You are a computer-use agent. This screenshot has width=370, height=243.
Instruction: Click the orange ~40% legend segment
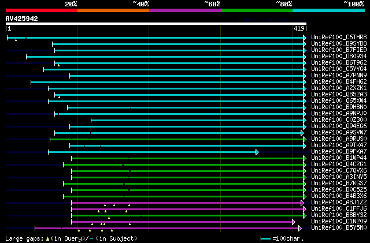point(113,10)
